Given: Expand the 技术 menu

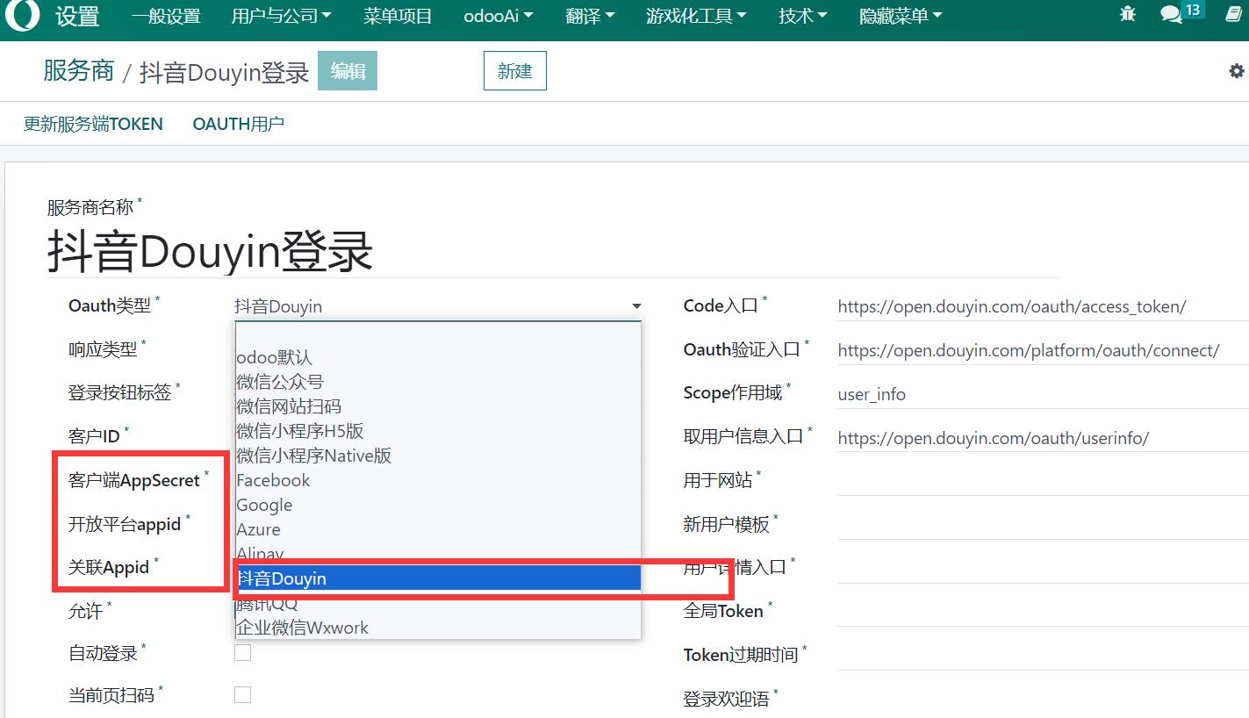Looking at the screenshot, I should pos(803,16).
